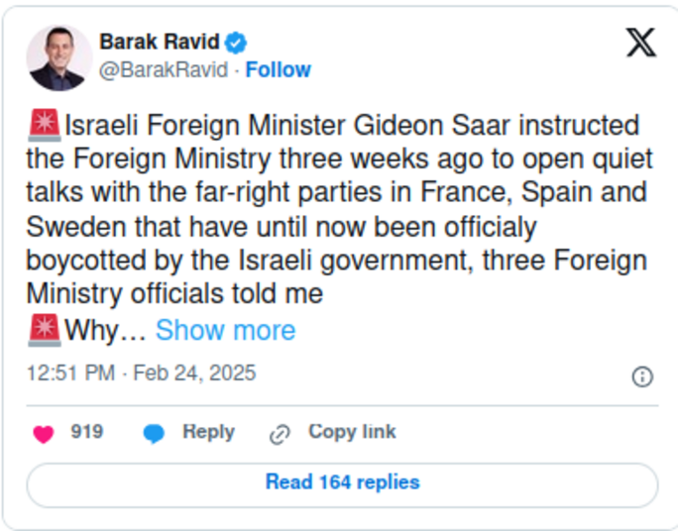The width and height of the screenshot is (678, 531).
Task: Click the info icon beside the timestamp
Action: (642, 376)
